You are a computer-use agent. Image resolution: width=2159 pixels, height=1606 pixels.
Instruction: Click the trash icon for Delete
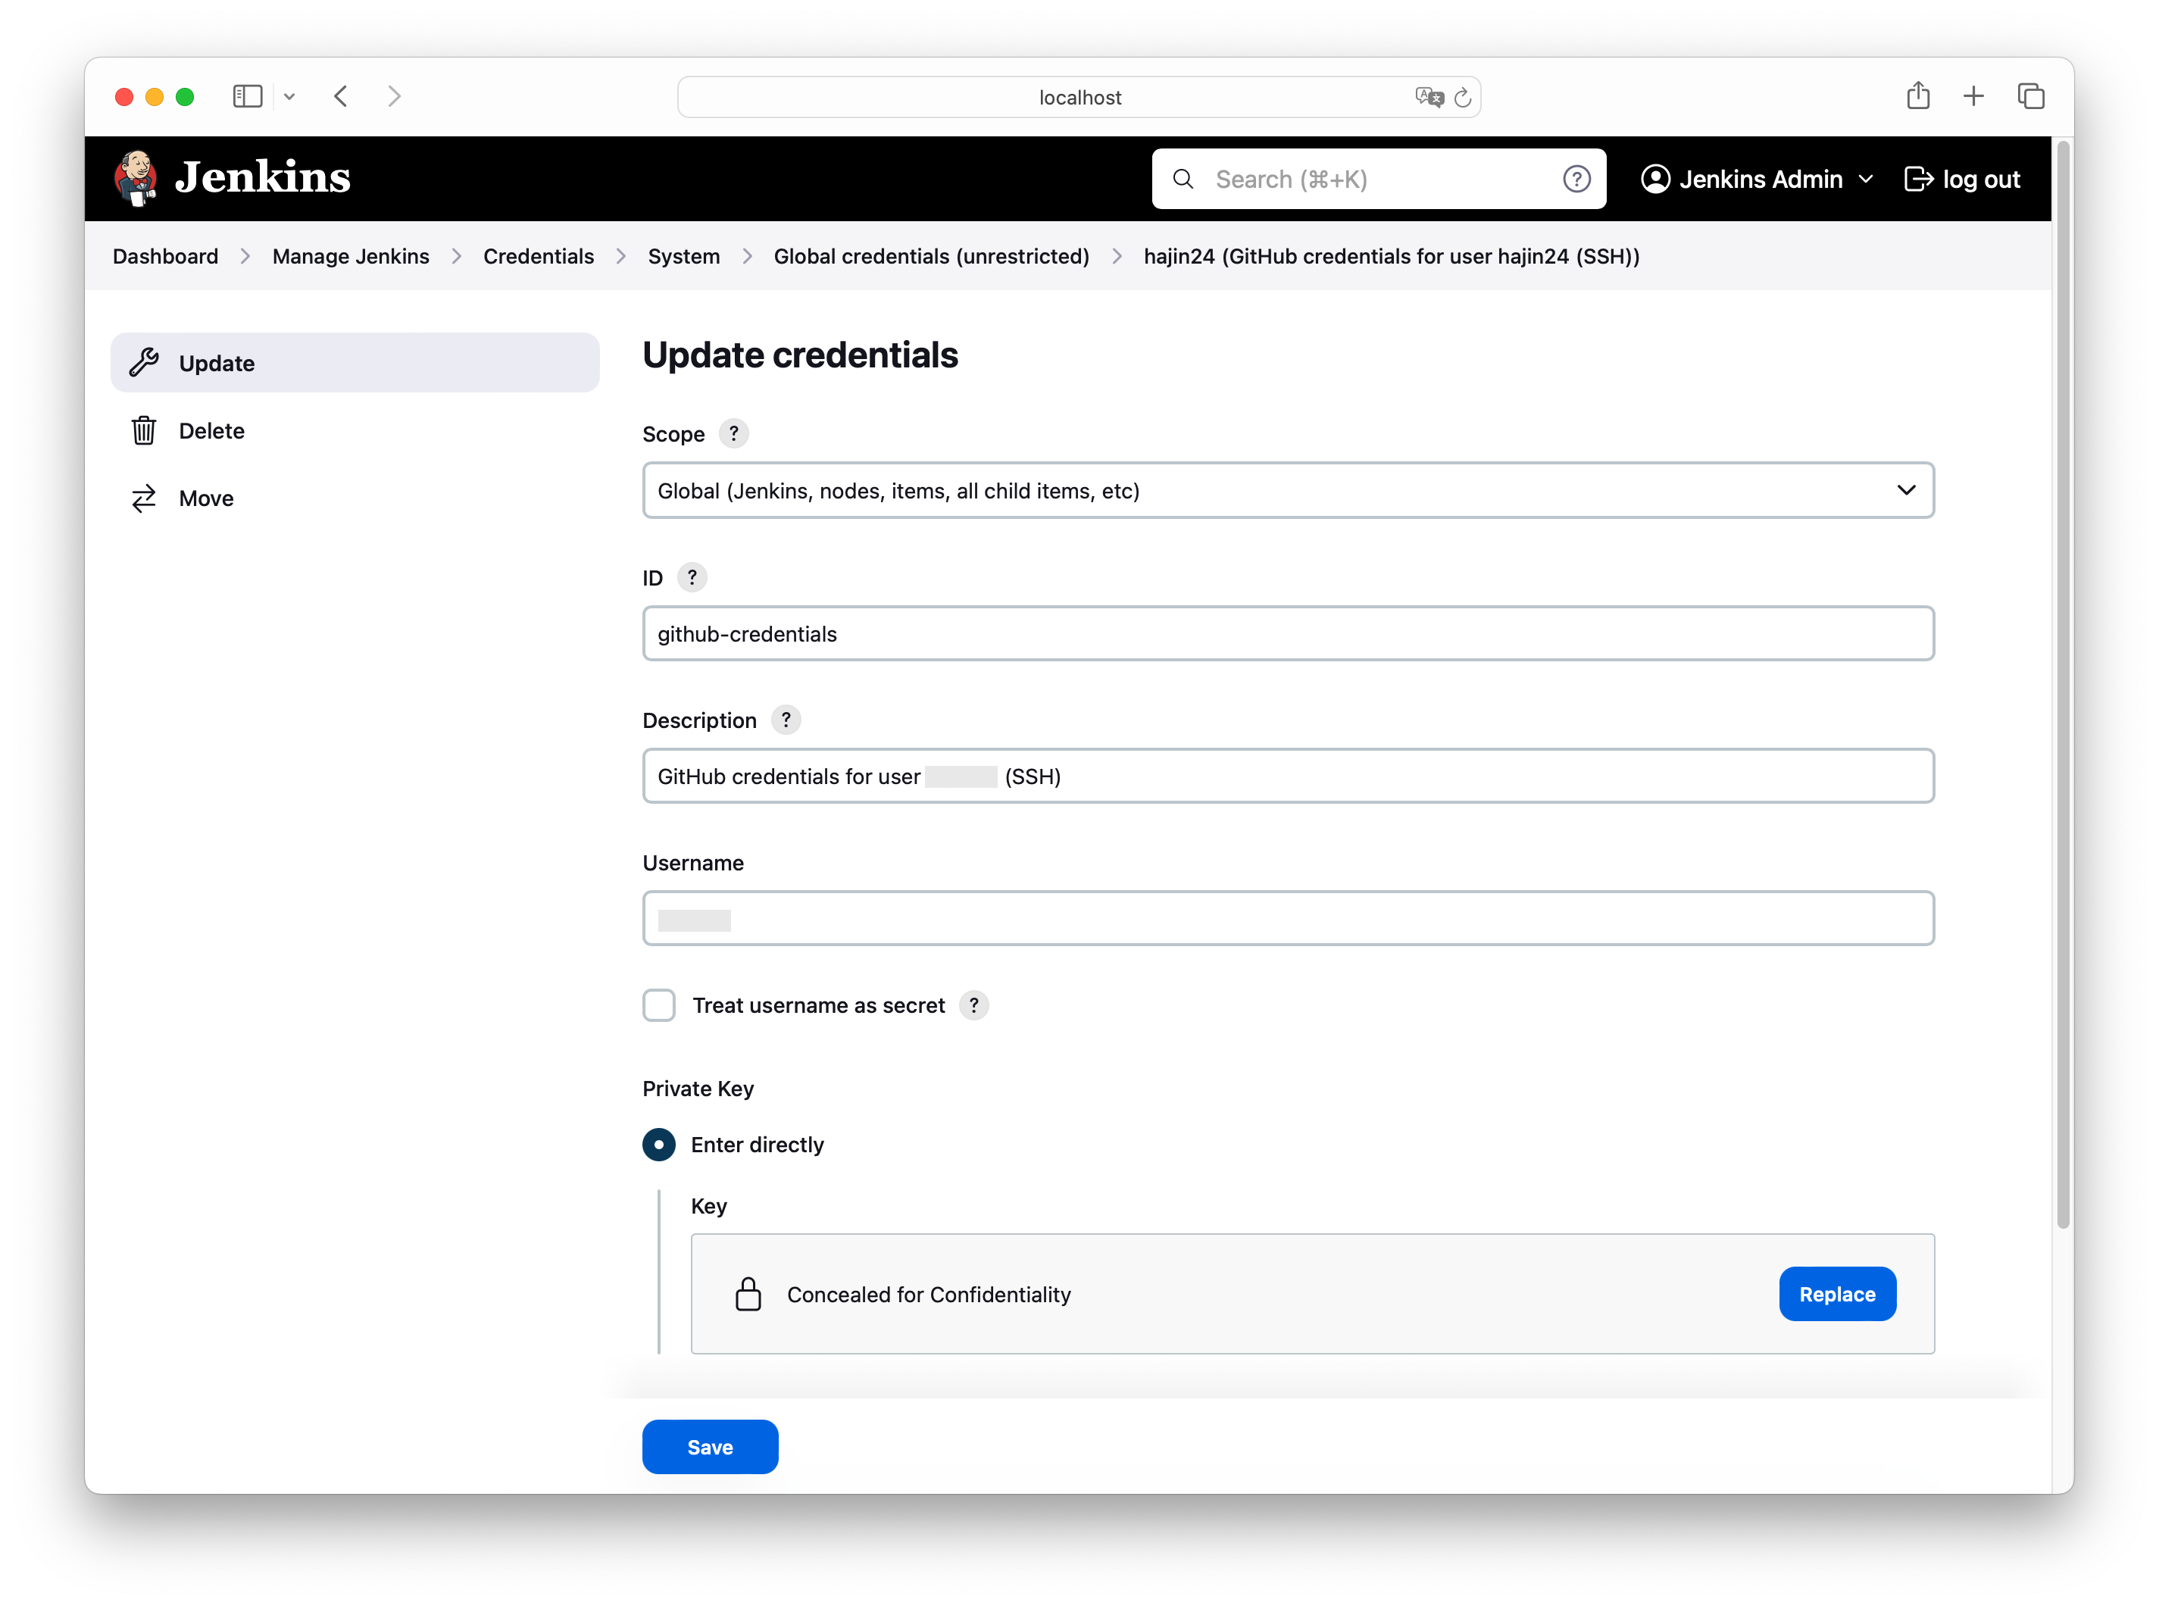pyautogui.click(x=144, y=430)
